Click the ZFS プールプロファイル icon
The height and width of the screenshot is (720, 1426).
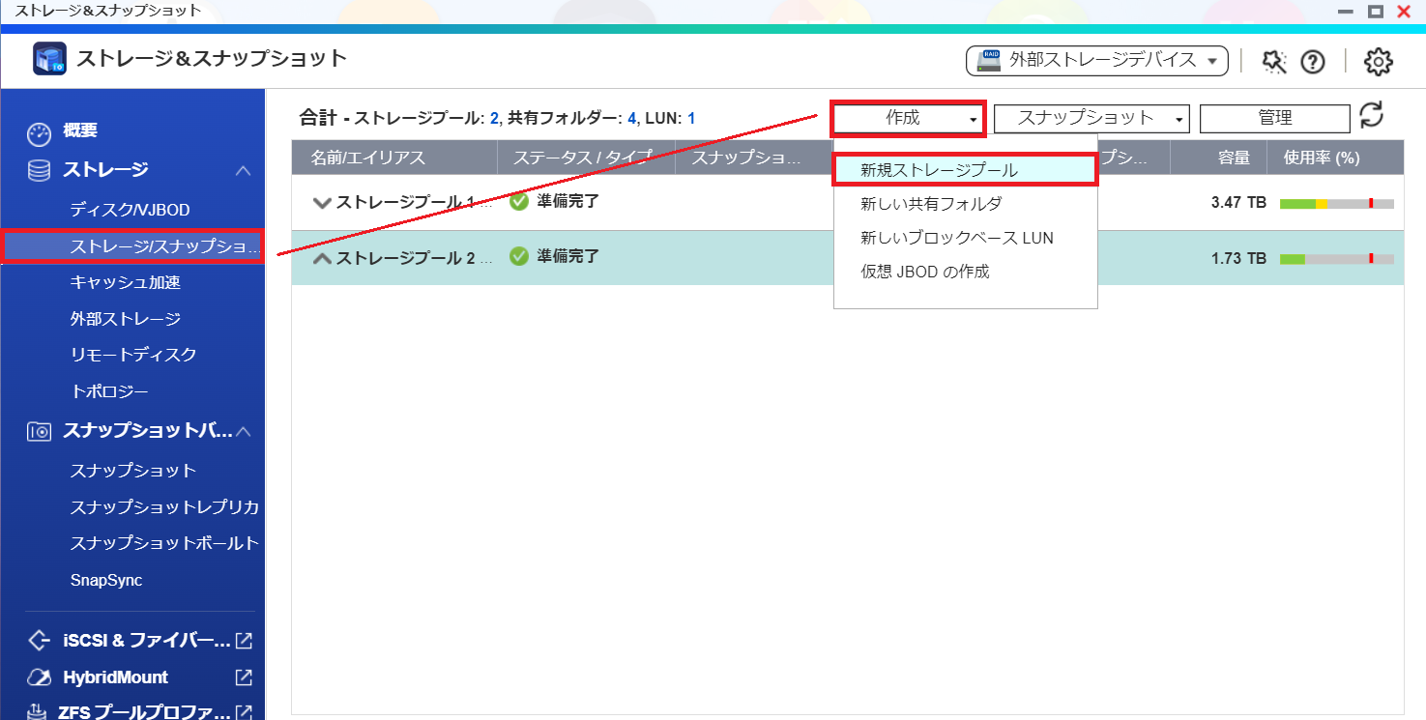[x=39, y=713]
